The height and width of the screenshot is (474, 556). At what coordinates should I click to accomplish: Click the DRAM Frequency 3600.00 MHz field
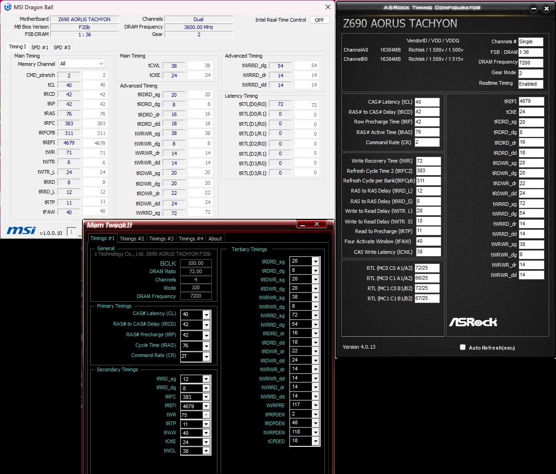(199, 27)
